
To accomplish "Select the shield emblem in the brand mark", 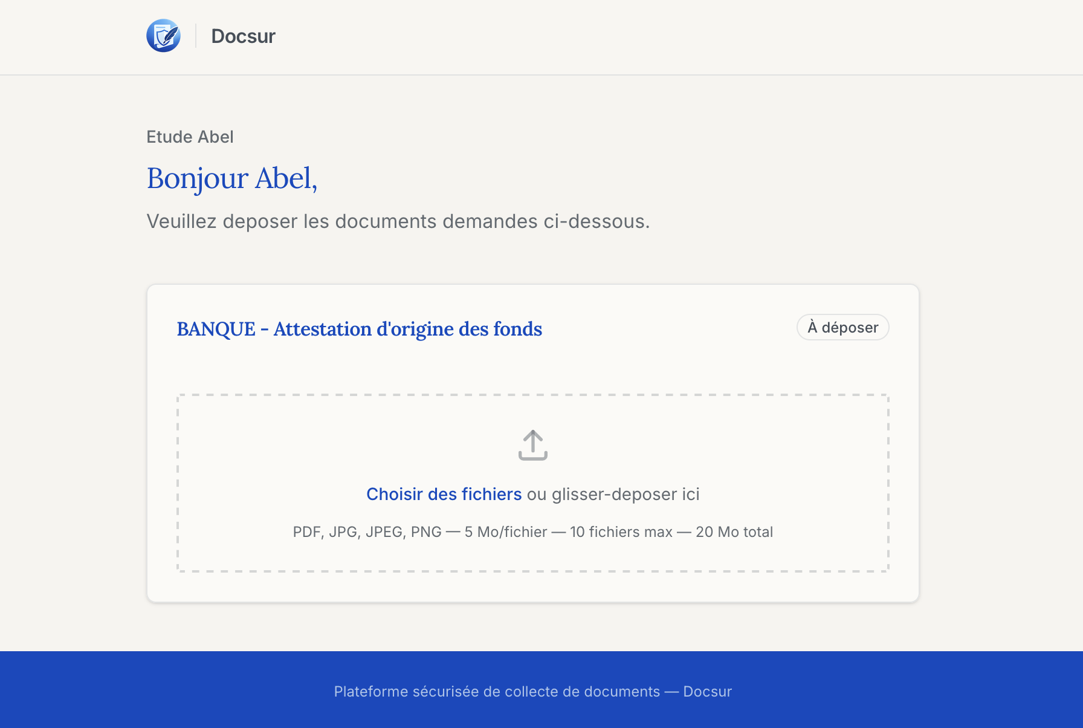I will point(162,37).
